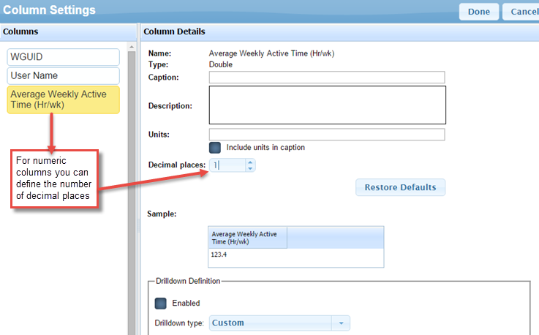Image resolution: width=539 pixels, height=335 pixels.
Task: Decrease decimal places with down arrow
Action: (250, 168)
